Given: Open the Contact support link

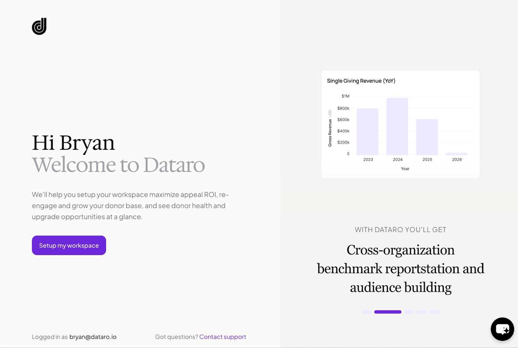Looking at the screenshot, I should point(222,337).
